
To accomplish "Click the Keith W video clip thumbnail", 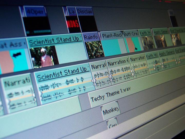I will pyautogui.click(x=148, y=42).
